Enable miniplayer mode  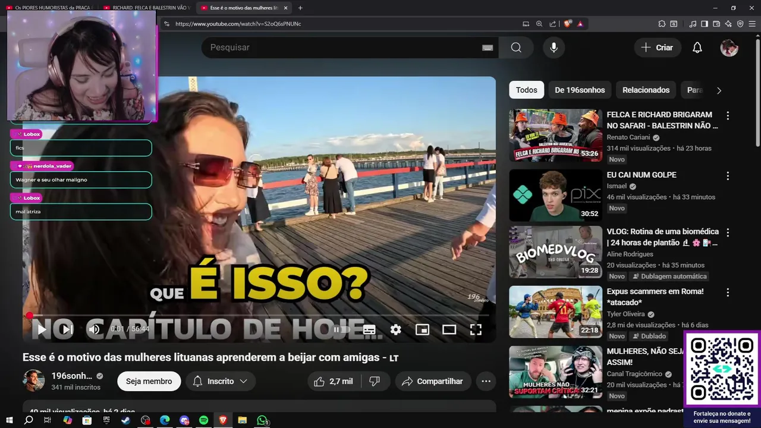pos(422,329)
